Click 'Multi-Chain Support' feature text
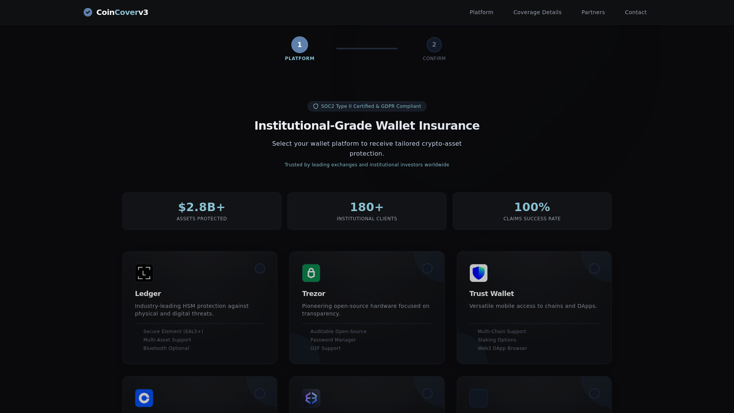The image size is (734, 413). (x=502, y=332)
